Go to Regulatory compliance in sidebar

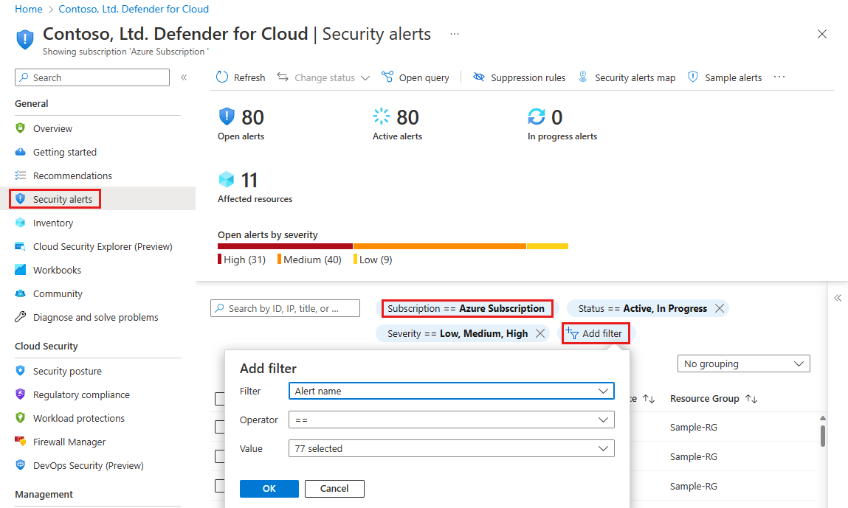tap(81, 394)
